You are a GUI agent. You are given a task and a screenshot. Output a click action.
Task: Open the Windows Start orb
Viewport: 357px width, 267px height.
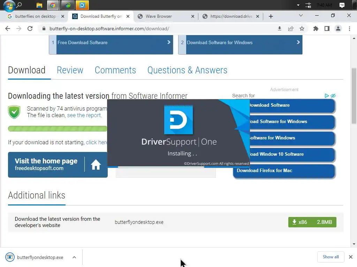[9, 6]
